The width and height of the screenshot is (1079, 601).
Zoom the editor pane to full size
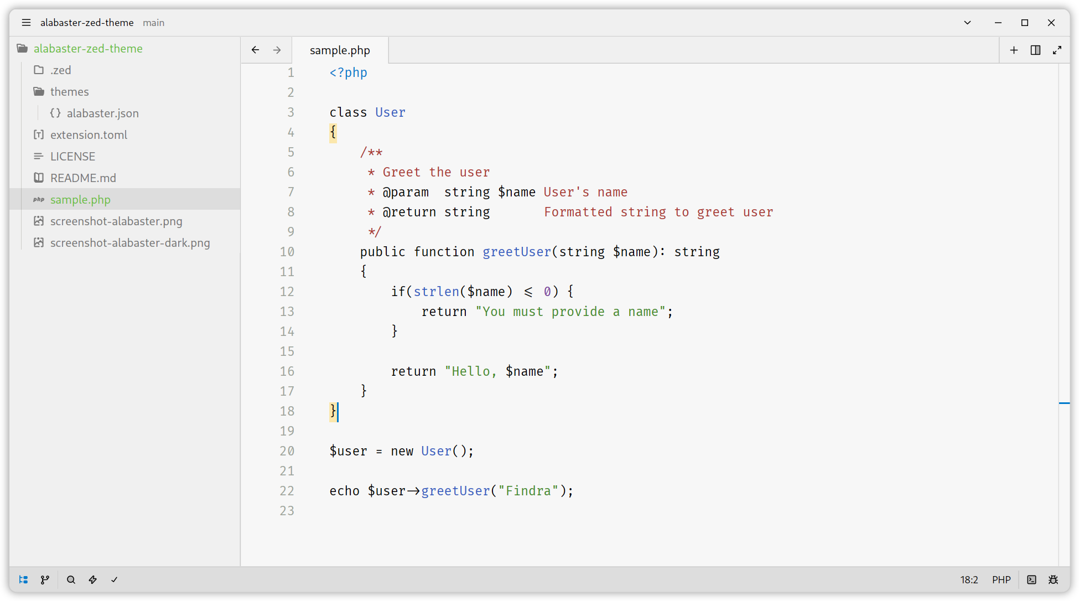click(1057, 50)
